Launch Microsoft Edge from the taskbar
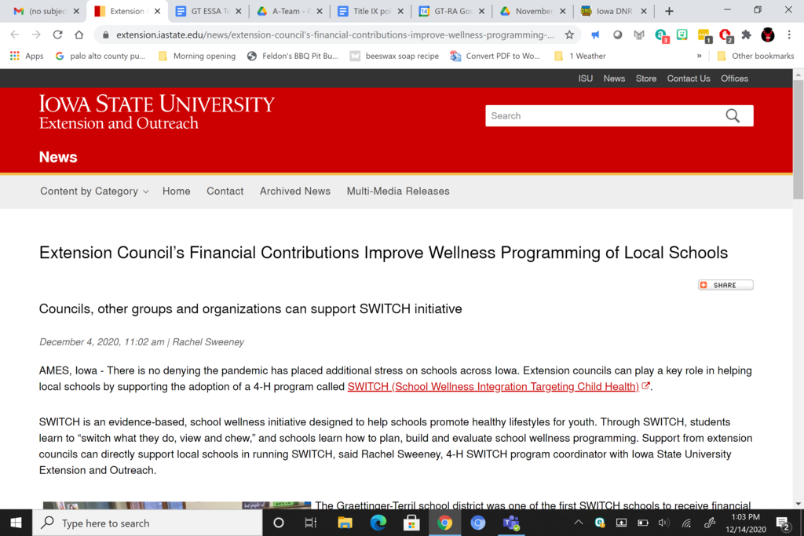Screen dimensions: 804x536 (x=378, y=523)
